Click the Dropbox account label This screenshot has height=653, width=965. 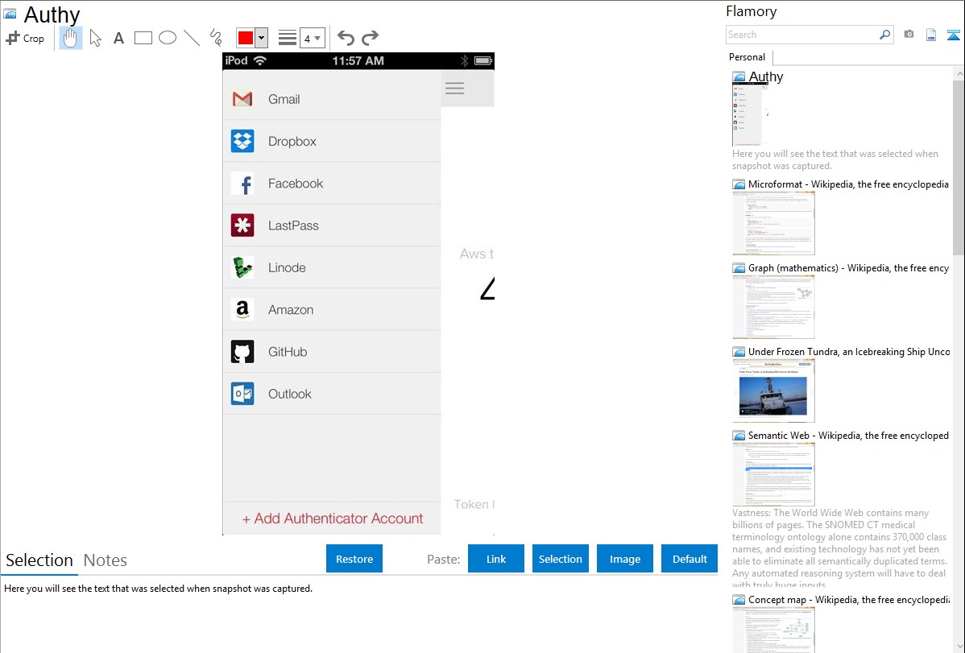point(292,141)
